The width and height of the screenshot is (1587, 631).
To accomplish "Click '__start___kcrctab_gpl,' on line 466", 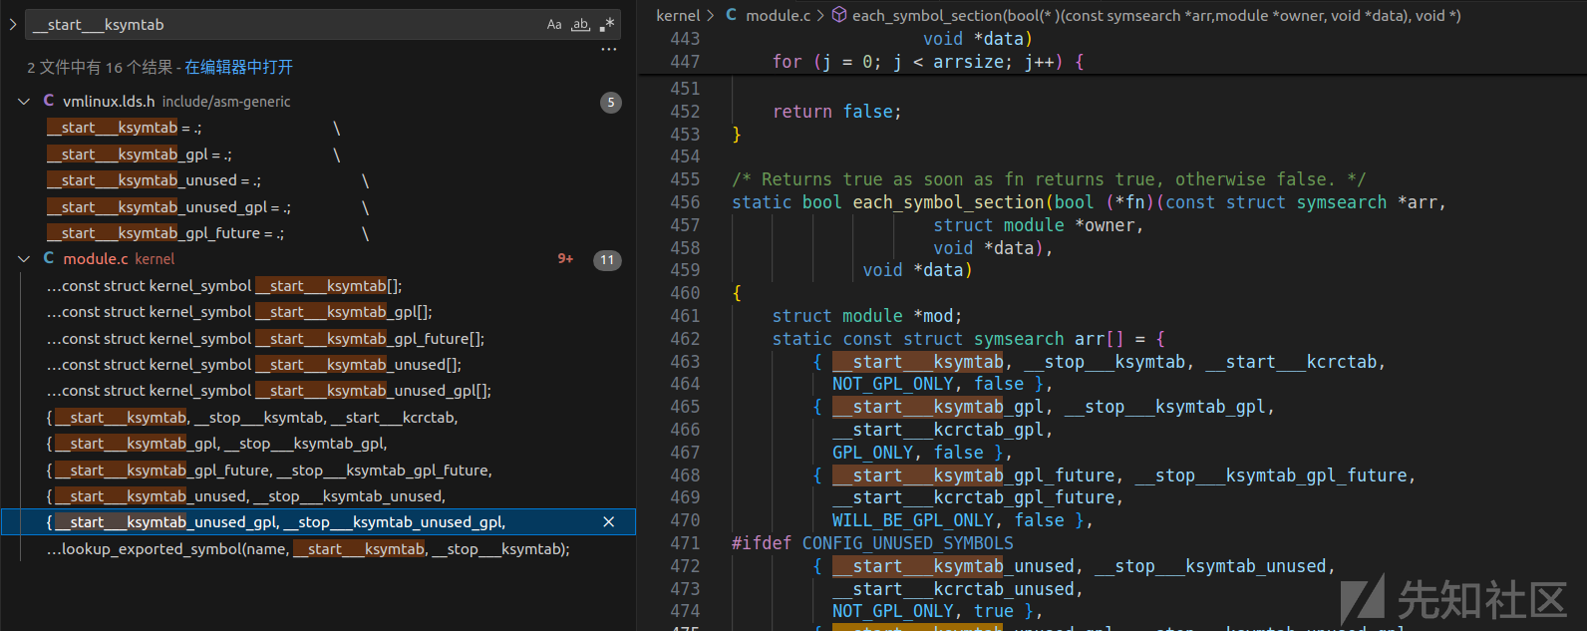I will click(x=943, y=430).
